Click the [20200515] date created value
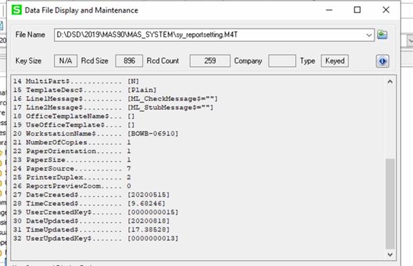Viewport: 413px width, 266px height. click(149, 195)
